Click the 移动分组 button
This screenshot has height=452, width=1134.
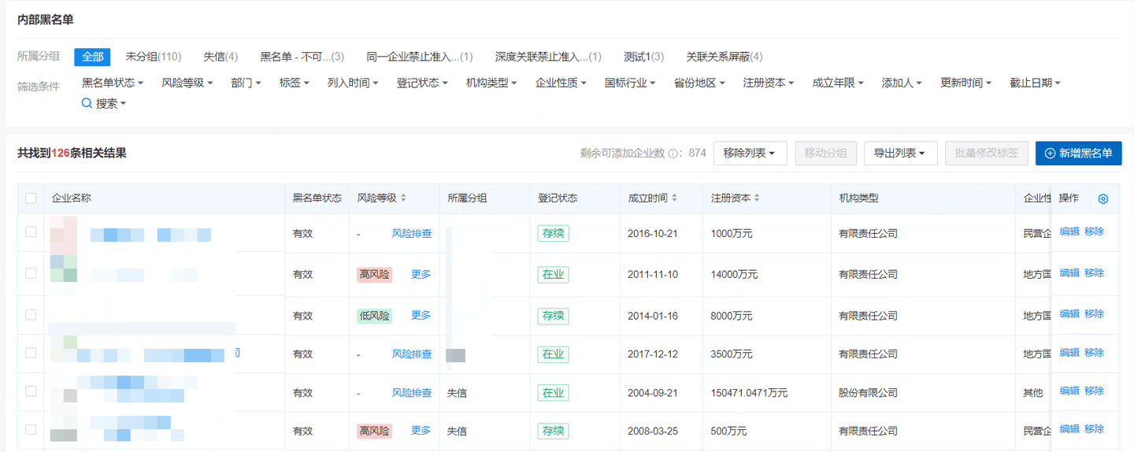pos(825,154)
